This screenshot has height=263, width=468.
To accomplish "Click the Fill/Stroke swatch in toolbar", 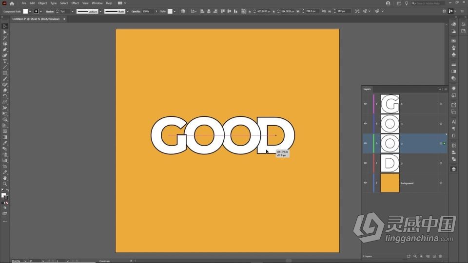I will pyautogui.click(x=4, y=196).
